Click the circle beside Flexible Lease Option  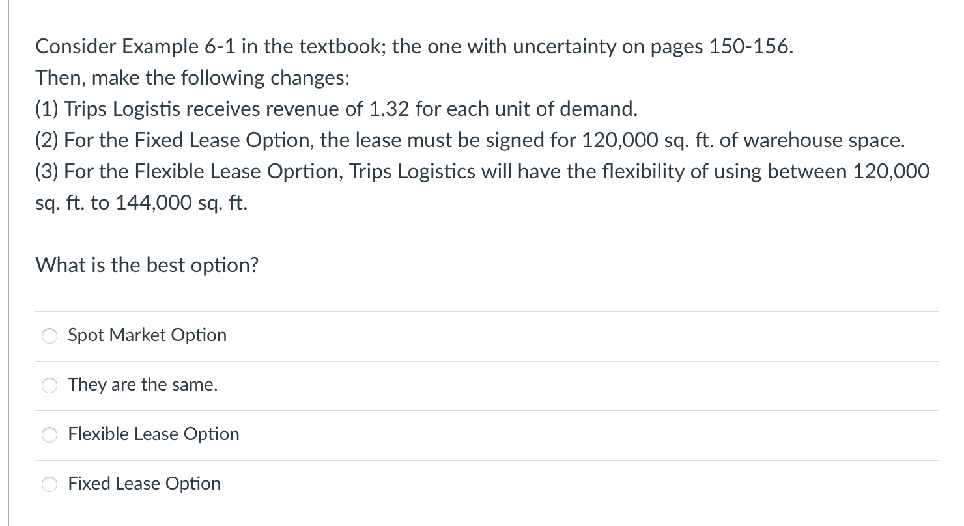pyautogui.click(x=49, y=435)
